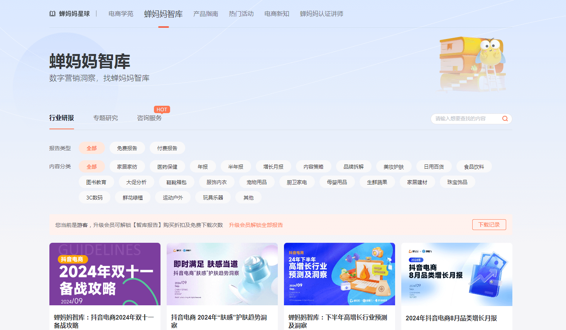Filter content by 半年报
The height and width of the screenshot is (330, 566).
[236, 167]
